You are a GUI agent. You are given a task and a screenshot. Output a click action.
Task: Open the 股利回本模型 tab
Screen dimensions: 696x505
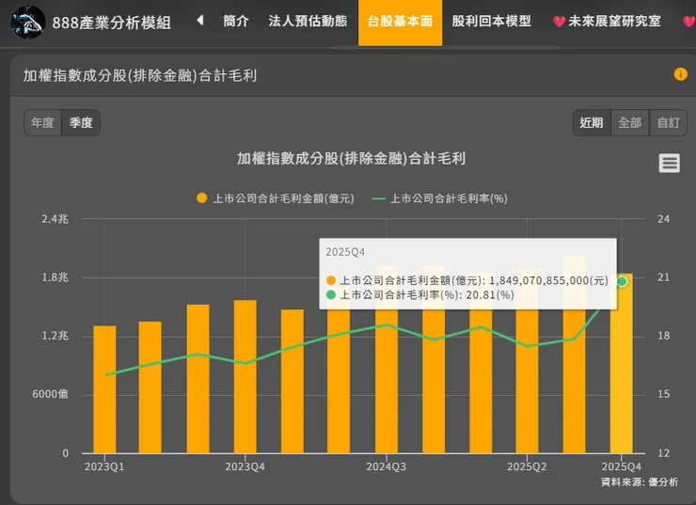point(491,21)
